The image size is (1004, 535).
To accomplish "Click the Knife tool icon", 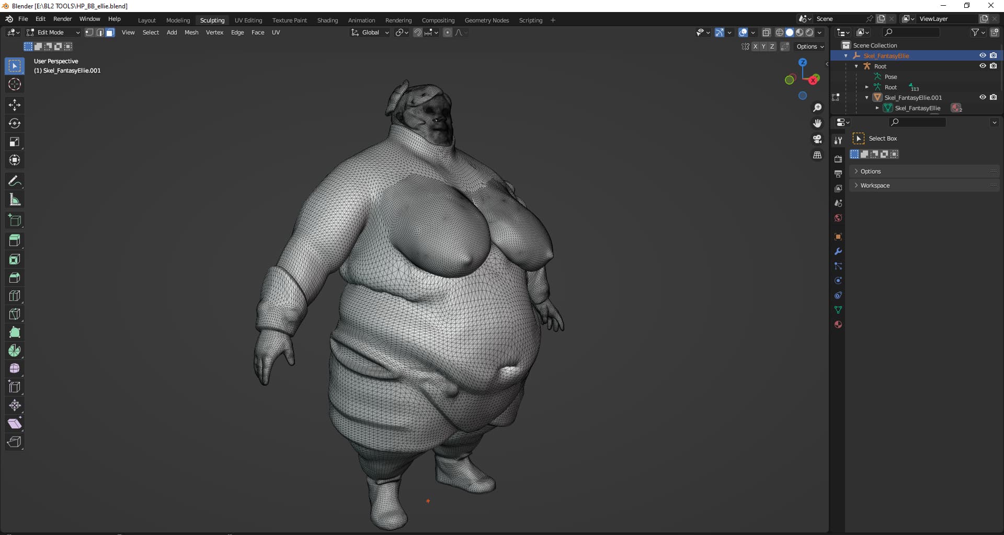I will [15, 314].
